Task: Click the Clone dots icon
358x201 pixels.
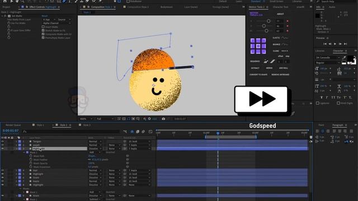Action: click(285, 51)
